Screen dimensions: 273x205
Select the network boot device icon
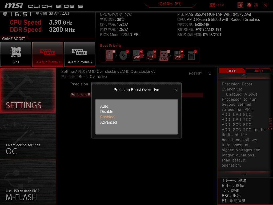[x=192, y=55]
